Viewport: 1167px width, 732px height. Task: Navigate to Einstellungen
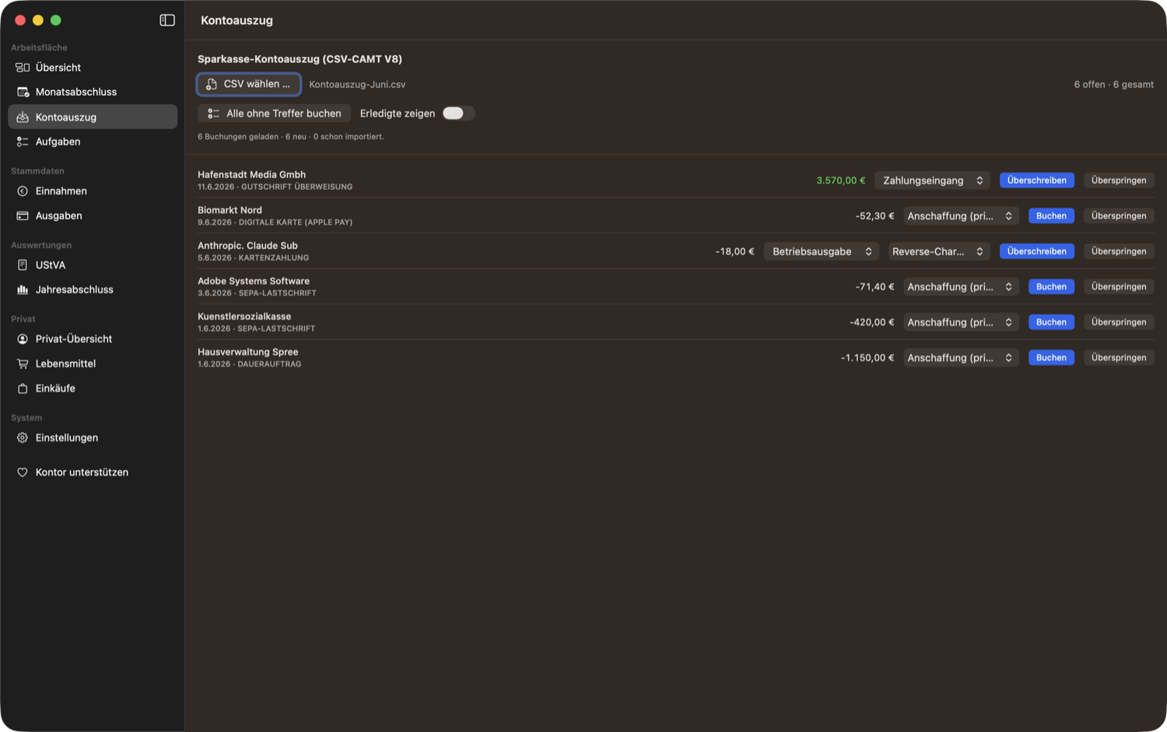click(93, 438)
